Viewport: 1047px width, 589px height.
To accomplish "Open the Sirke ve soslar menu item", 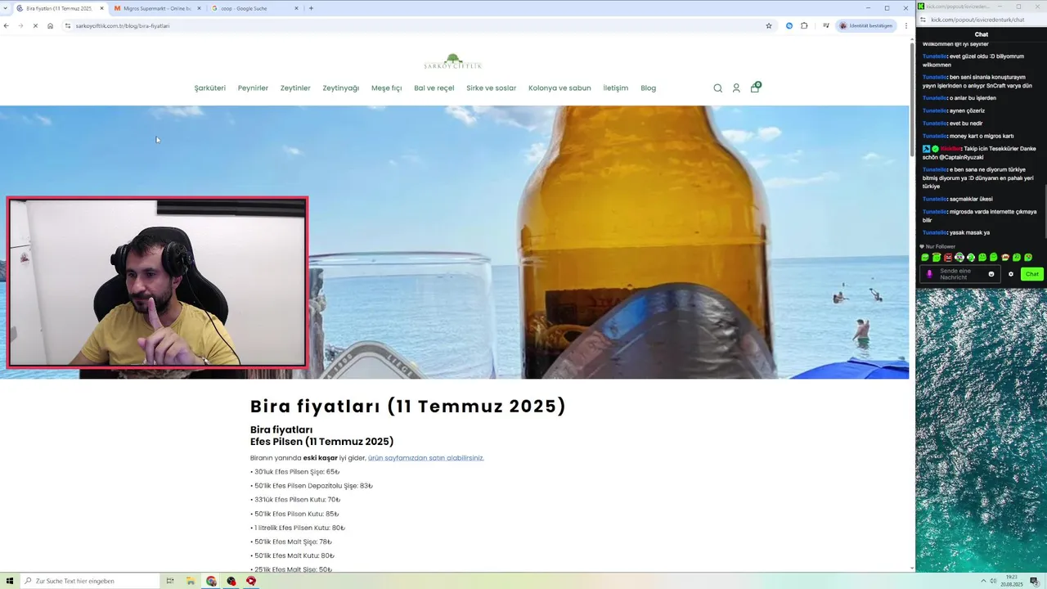I will [x=491, y=88].
